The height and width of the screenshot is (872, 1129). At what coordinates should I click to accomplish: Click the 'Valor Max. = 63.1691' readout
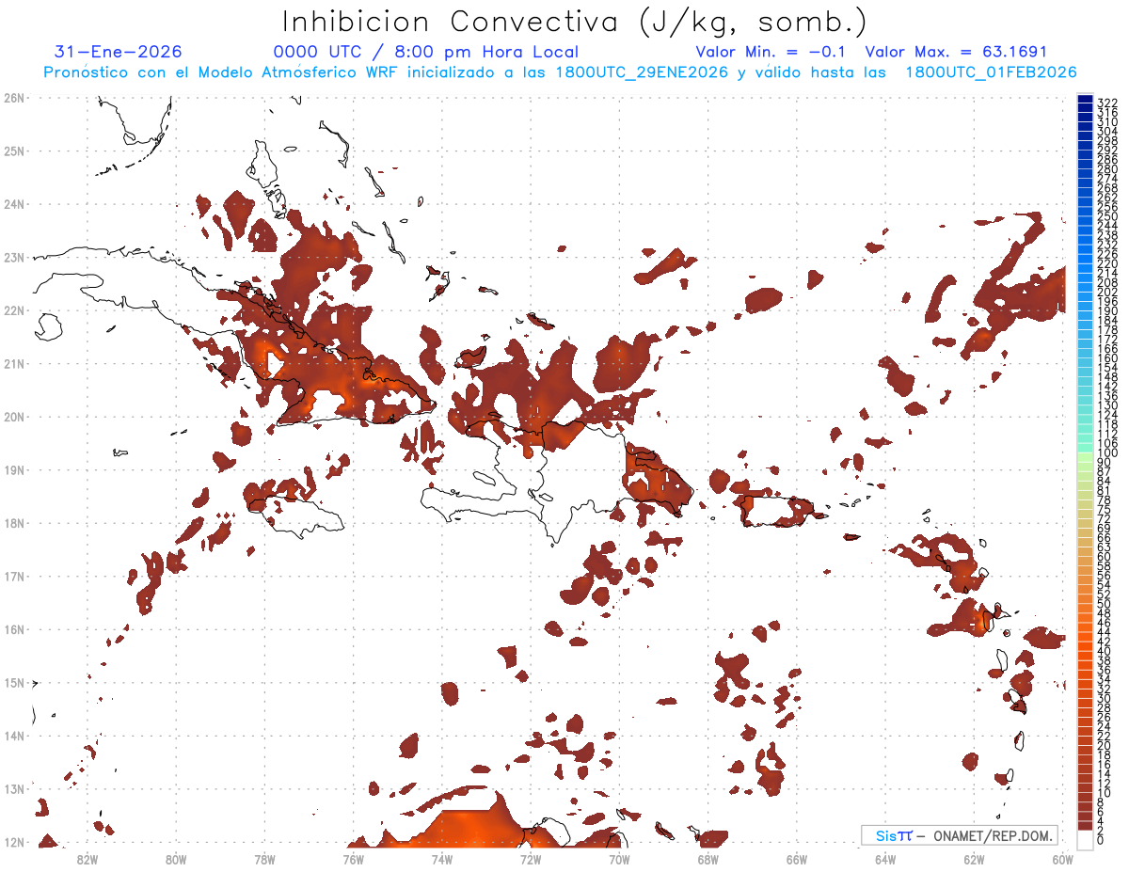coord(956,52)
